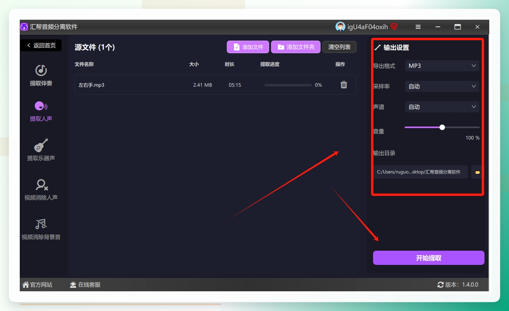Click the 源文件 (1个) heading
509x311 pixels.
(x=95, y=47)
